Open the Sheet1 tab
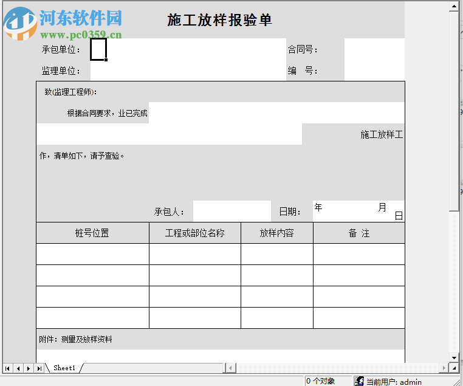This screenshot has height=386, width=463. 64,368
